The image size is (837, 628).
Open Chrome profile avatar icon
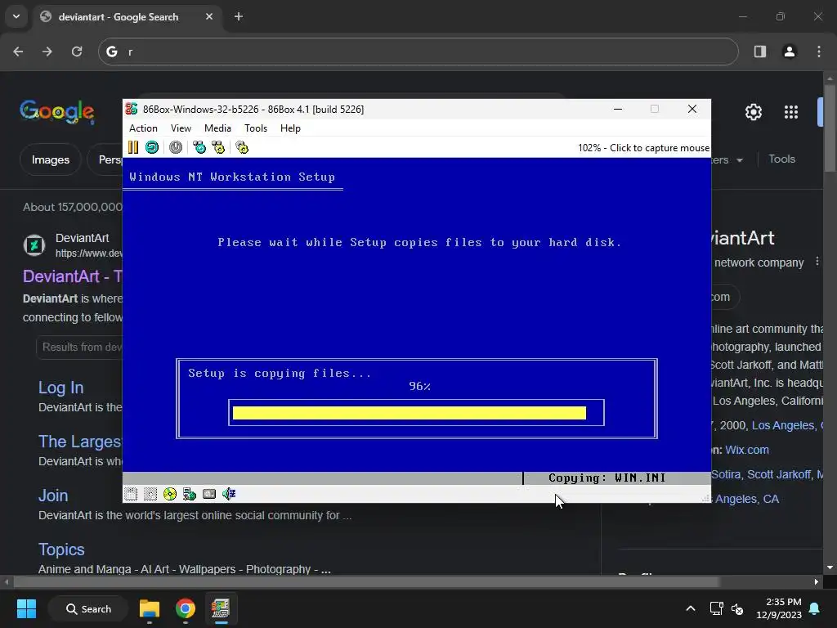(789, 52)
